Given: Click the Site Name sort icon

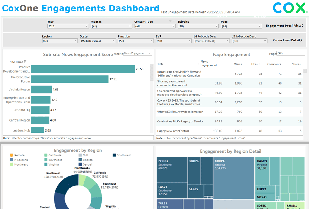Looking at the screenshot, I should tap(25, 62).
